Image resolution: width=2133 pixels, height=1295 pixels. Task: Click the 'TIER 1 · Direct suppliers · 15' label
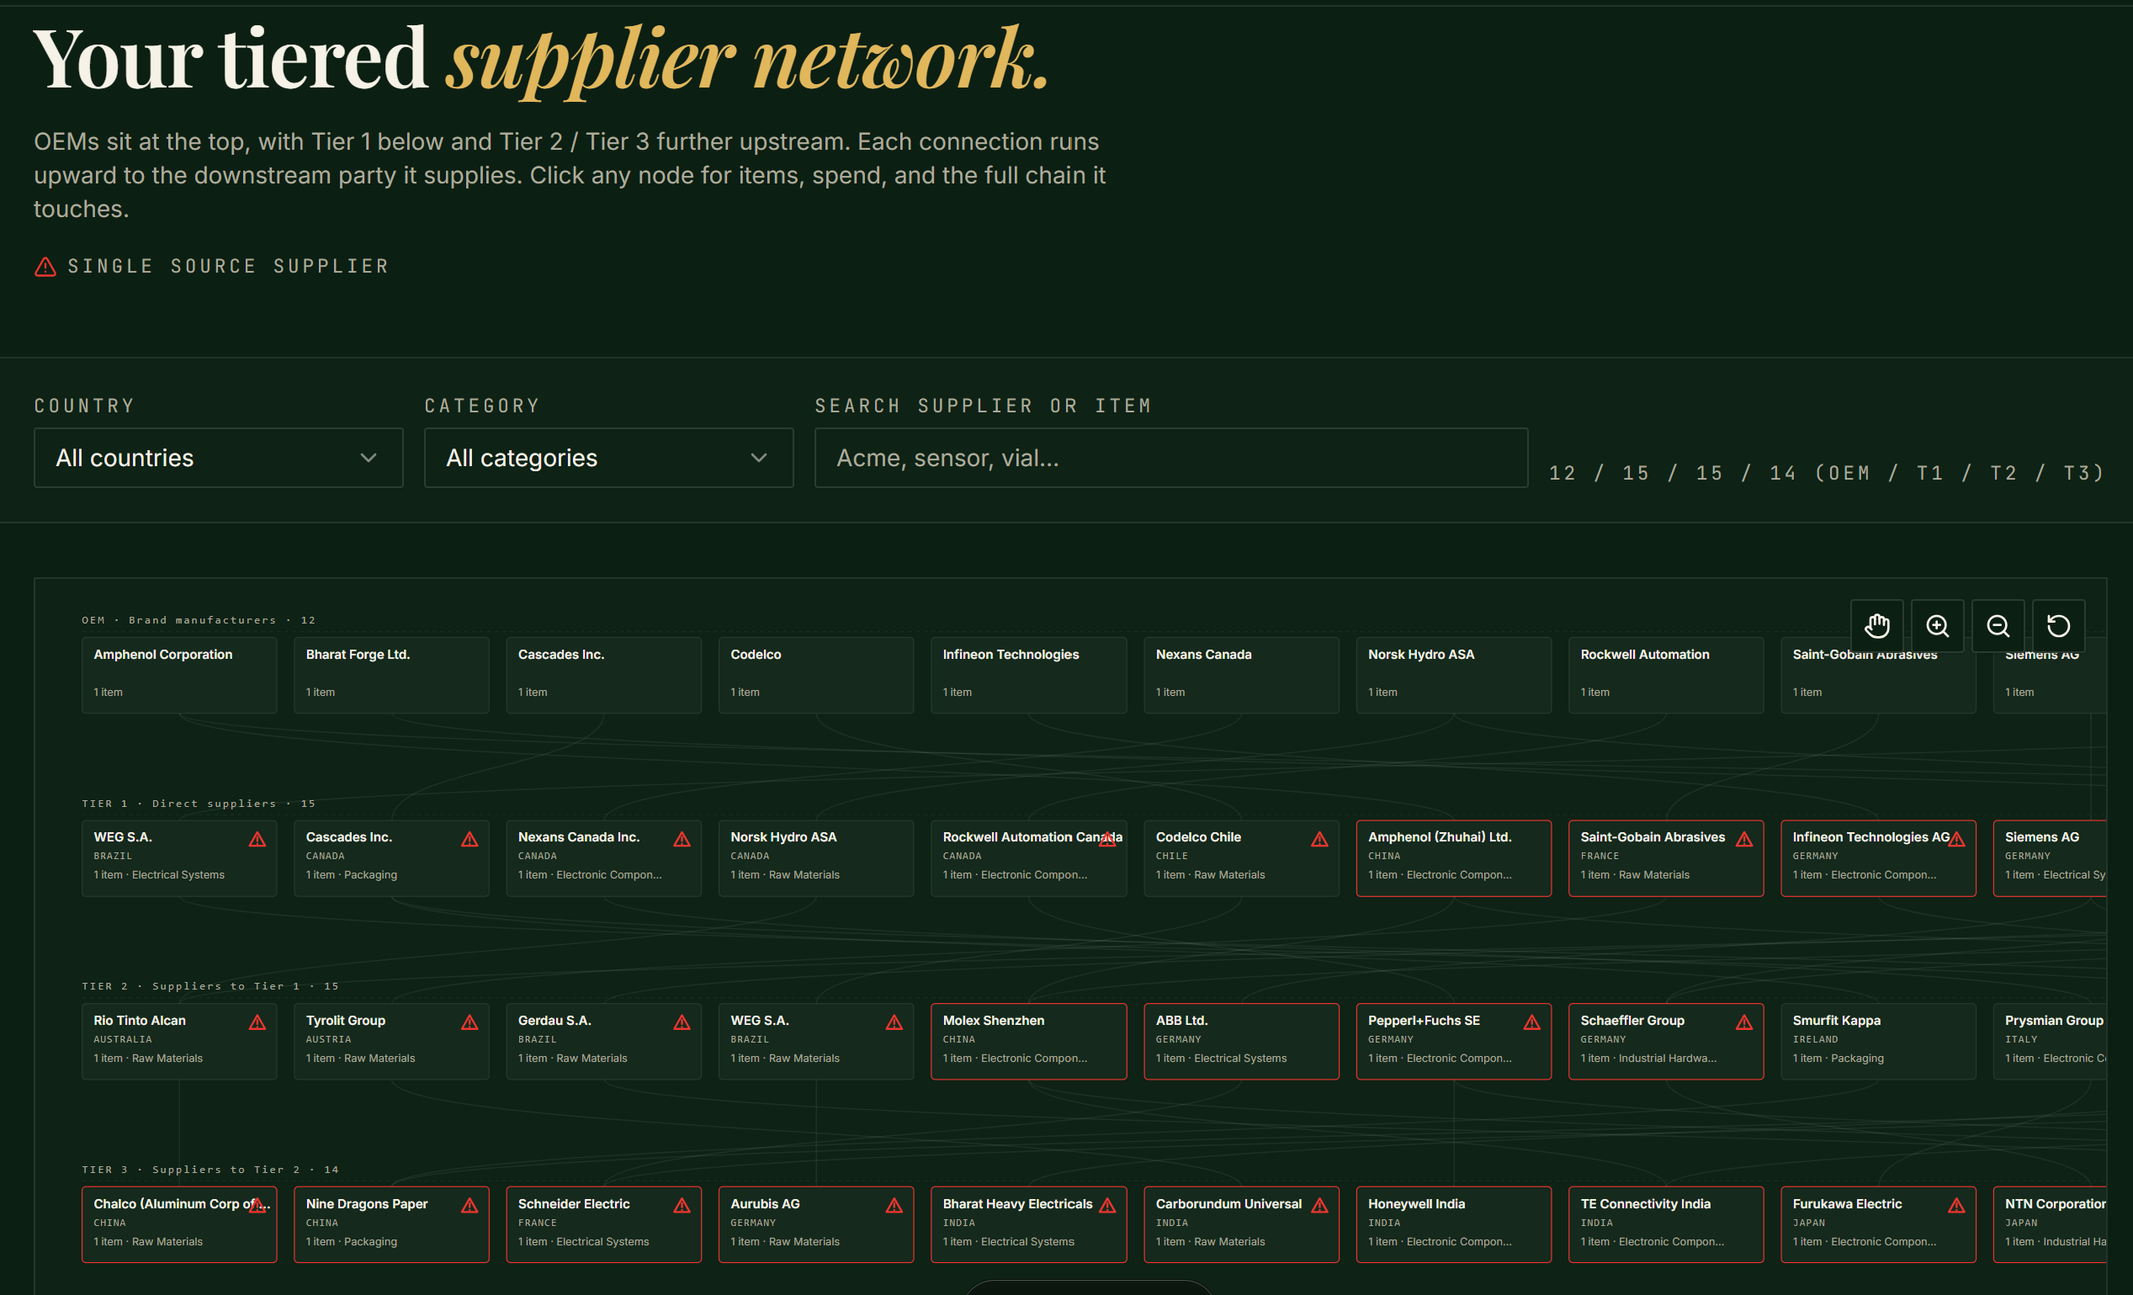click(x=199, y=804)
